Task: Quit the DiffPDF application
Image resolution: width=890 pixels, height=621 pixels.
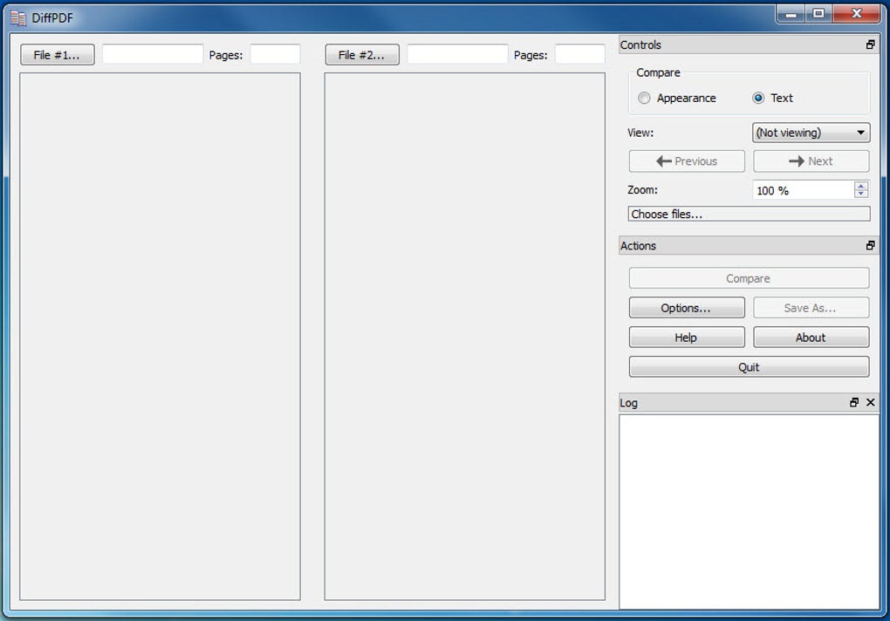Action: coord(748,366)
